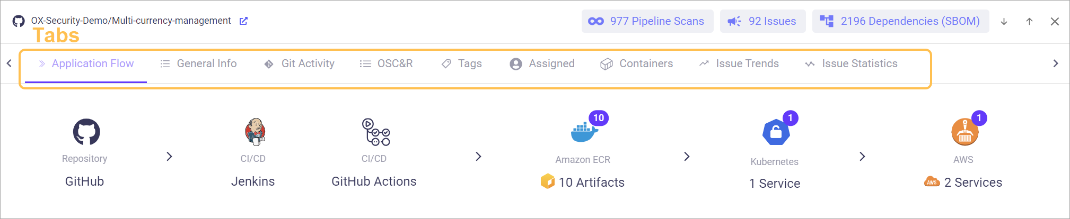The image size is (1070, 219).
Task: Select the Kubernetes service icon
Action: click(x=776, y=132)
